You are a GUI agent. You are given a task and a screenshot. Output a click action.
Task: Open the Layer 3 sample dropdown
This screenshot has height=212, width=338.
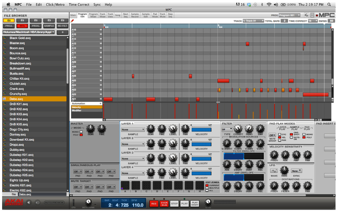point(133,159)
